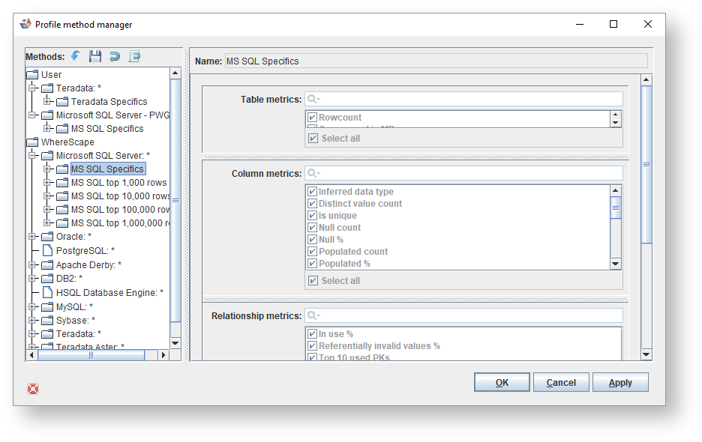The width and height of the screenshot is (702, 442).
Task: Expand the selected MS SQL Specifics node
Action: pyautogui.click(x=47, y=169)
